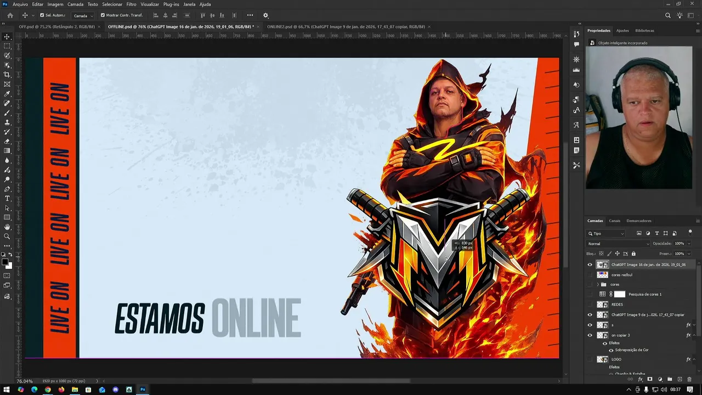Delete layer with the trash icon
Viewport: 702px width, 395px height.
click(689, 379)
